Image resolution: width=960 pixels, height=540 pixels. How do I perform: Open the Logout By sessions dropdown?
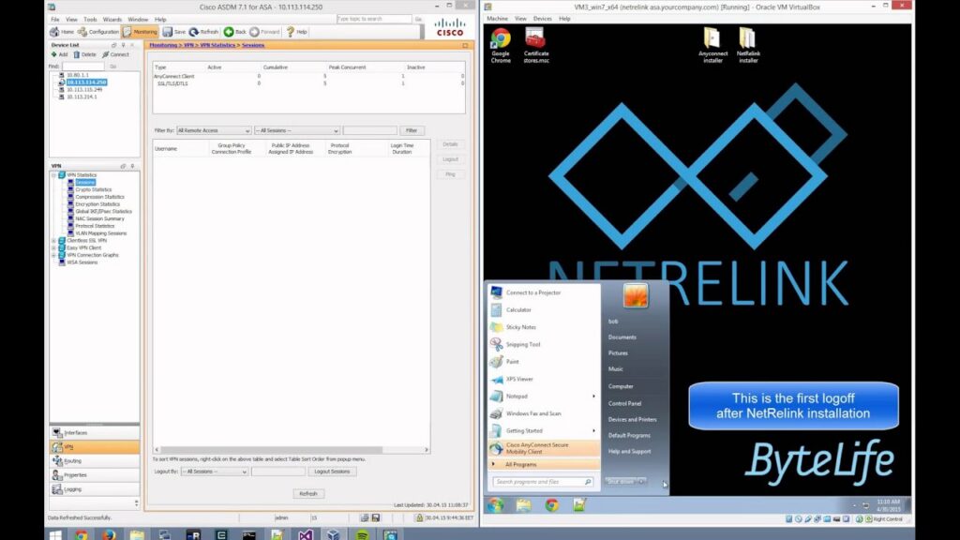pyautogui.click(x=215, y=472)
